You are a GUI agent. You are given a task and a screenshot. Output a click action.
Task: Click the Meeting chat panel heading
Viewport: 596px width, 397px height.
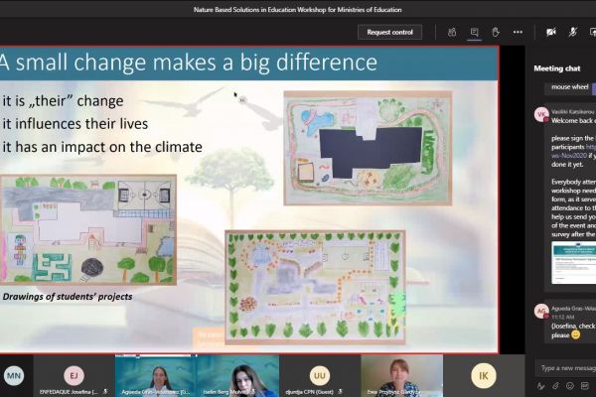tap(557, 68)
